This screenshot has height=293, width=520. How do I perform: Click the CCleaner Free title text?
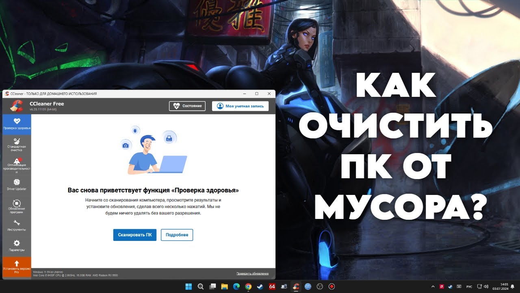point(47,104)
